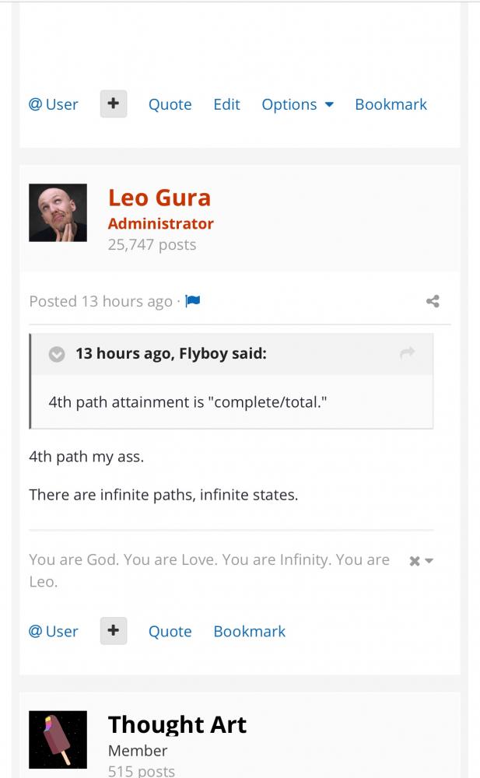The image size is (480, 778).
Task: Click Quote in the top post
Action: pyautogui.click(x=170, y=104)
